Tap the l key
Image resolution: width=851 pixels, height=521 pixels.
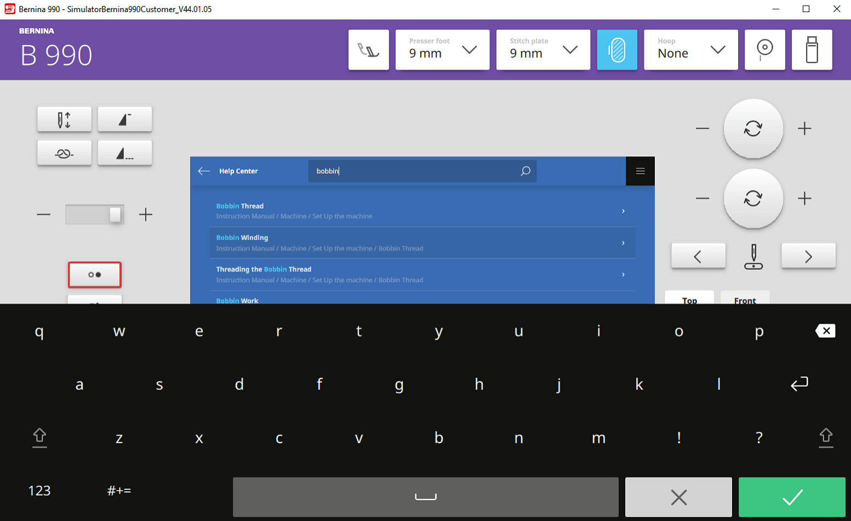pos(719,384)
